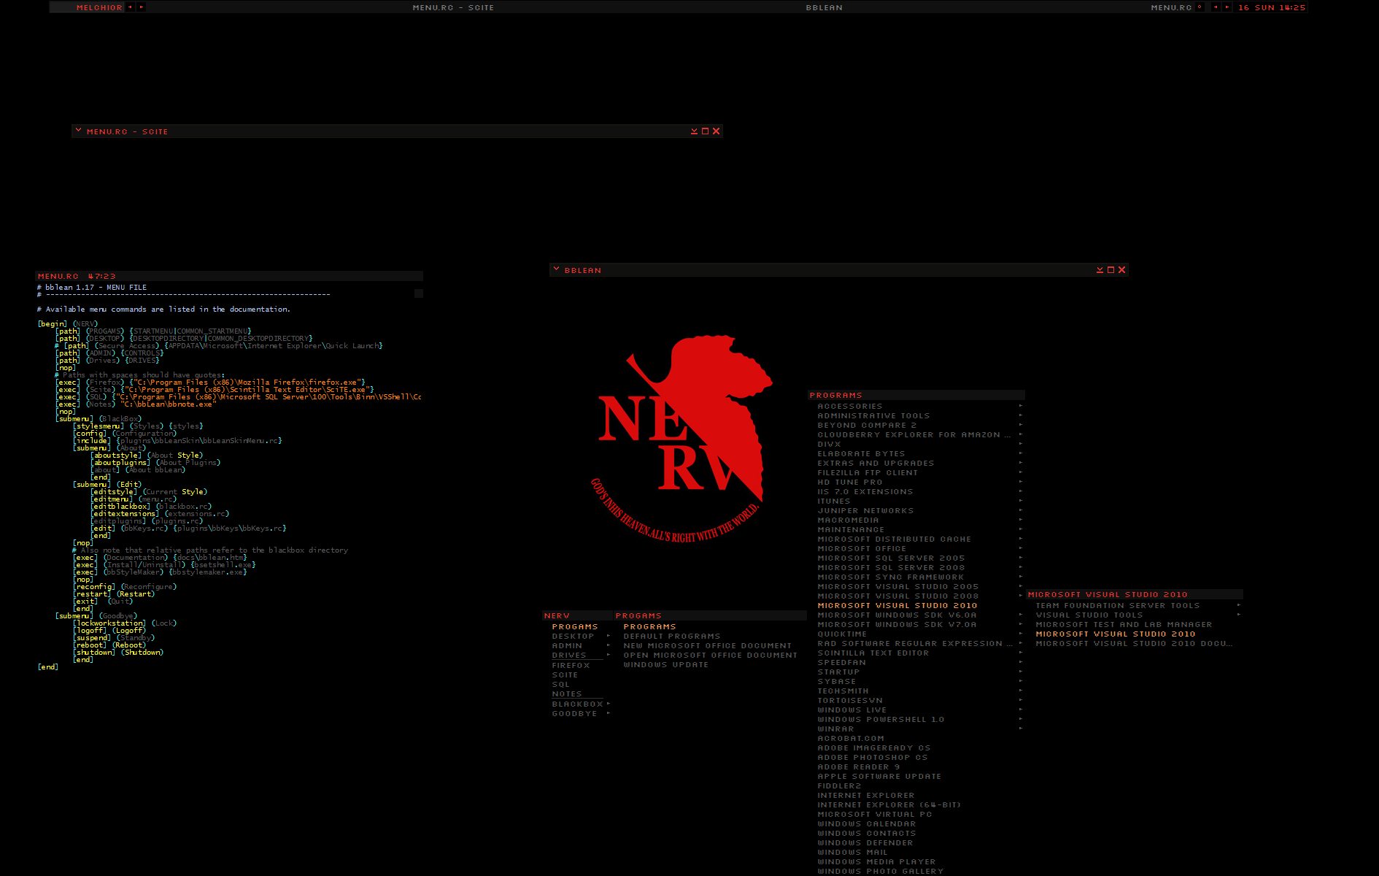Image resolution: width=1379 pixels, height=876 pixels.
Task: Expand the DESKTOP submenu arrow in NERV menu
Action: click(609, 636)
